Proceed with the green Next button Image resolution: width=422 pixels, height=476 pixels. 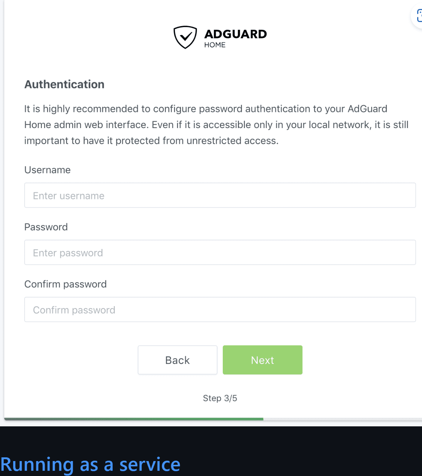click(x=263, y=360)
